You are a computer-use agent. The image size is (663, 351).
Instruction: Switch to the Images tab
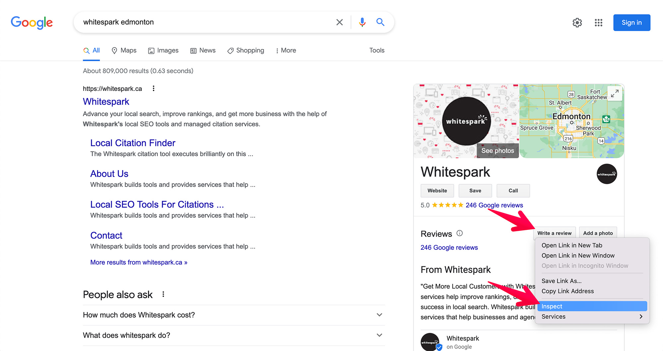163,50
